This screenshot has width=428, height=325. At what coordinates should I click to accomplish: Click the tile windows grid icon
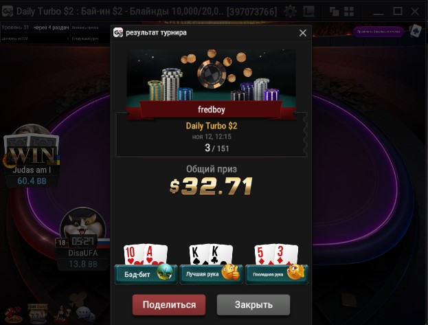coord(349,12)
